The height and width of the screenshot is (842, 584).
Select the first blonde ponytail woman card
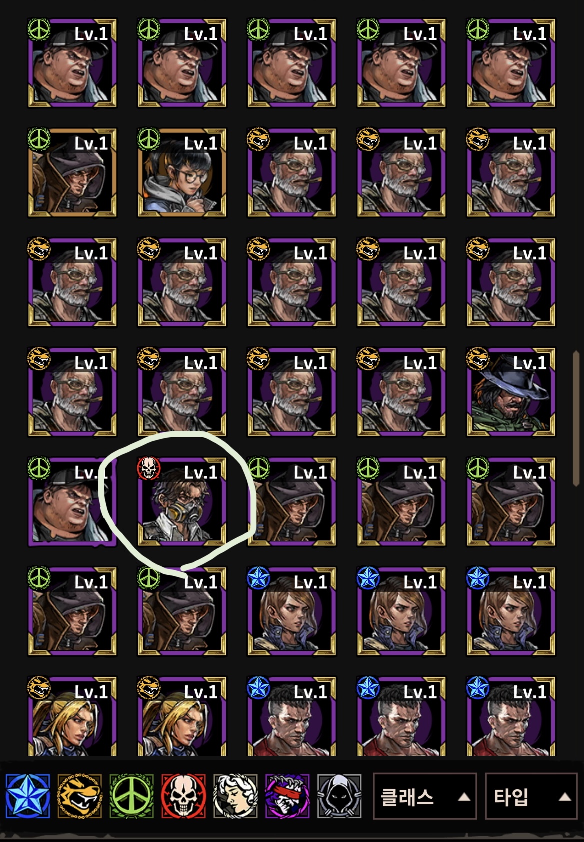point(72,716)
